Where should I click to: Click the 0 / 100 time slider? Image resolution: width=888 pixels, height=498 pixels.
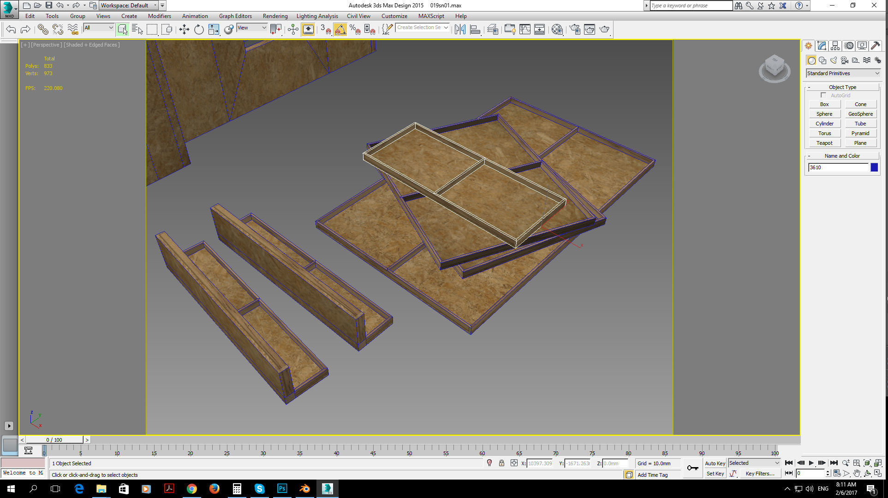pos(54,440)
